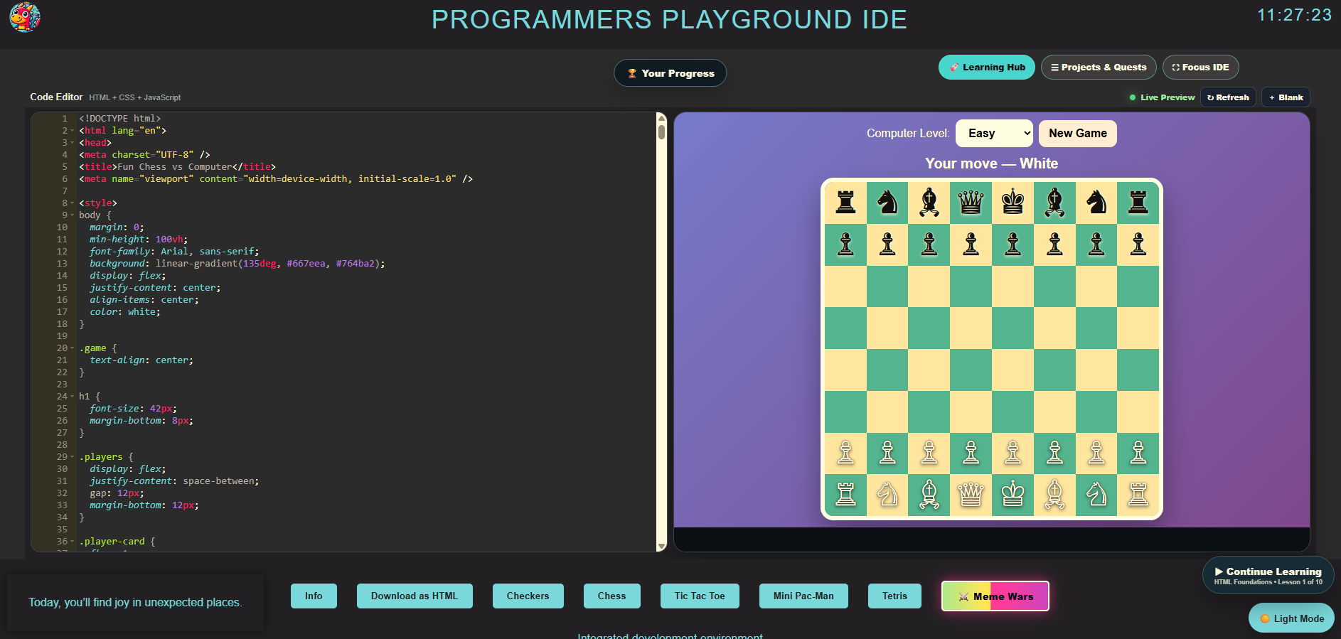This screenshot has height=639, width=1341.
Task: Select the white bishop beside the king
Action: pos(1054,495)
